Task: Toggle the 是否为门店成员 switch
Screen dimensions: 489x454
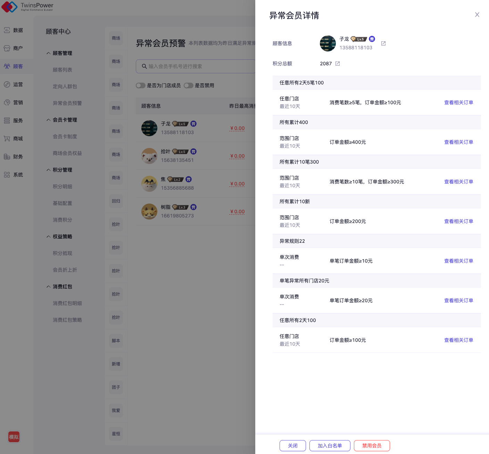Action: click(x=141, y=85)
